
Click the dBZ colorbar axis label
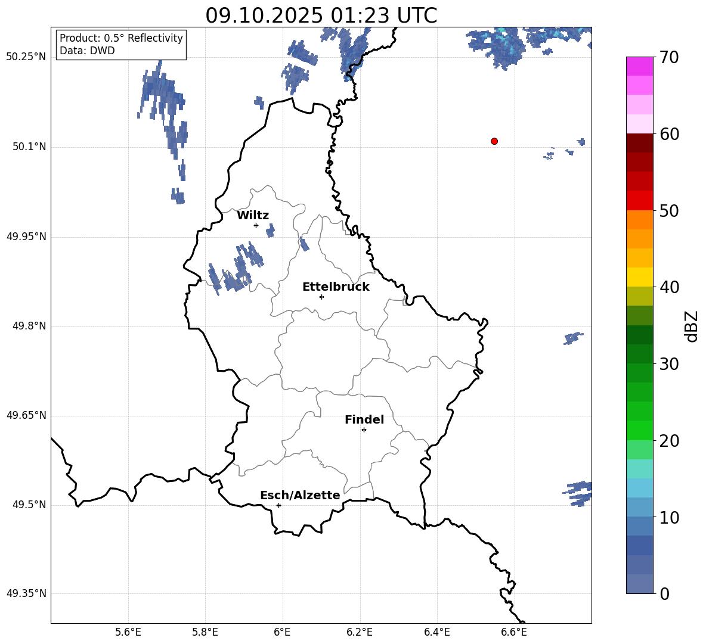pyautogui.click(x=692, y=326)
